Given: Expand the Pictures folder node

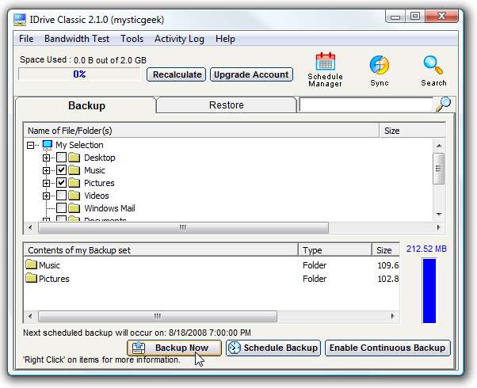Looking at the screenshot, I should [x=46, y=183].
